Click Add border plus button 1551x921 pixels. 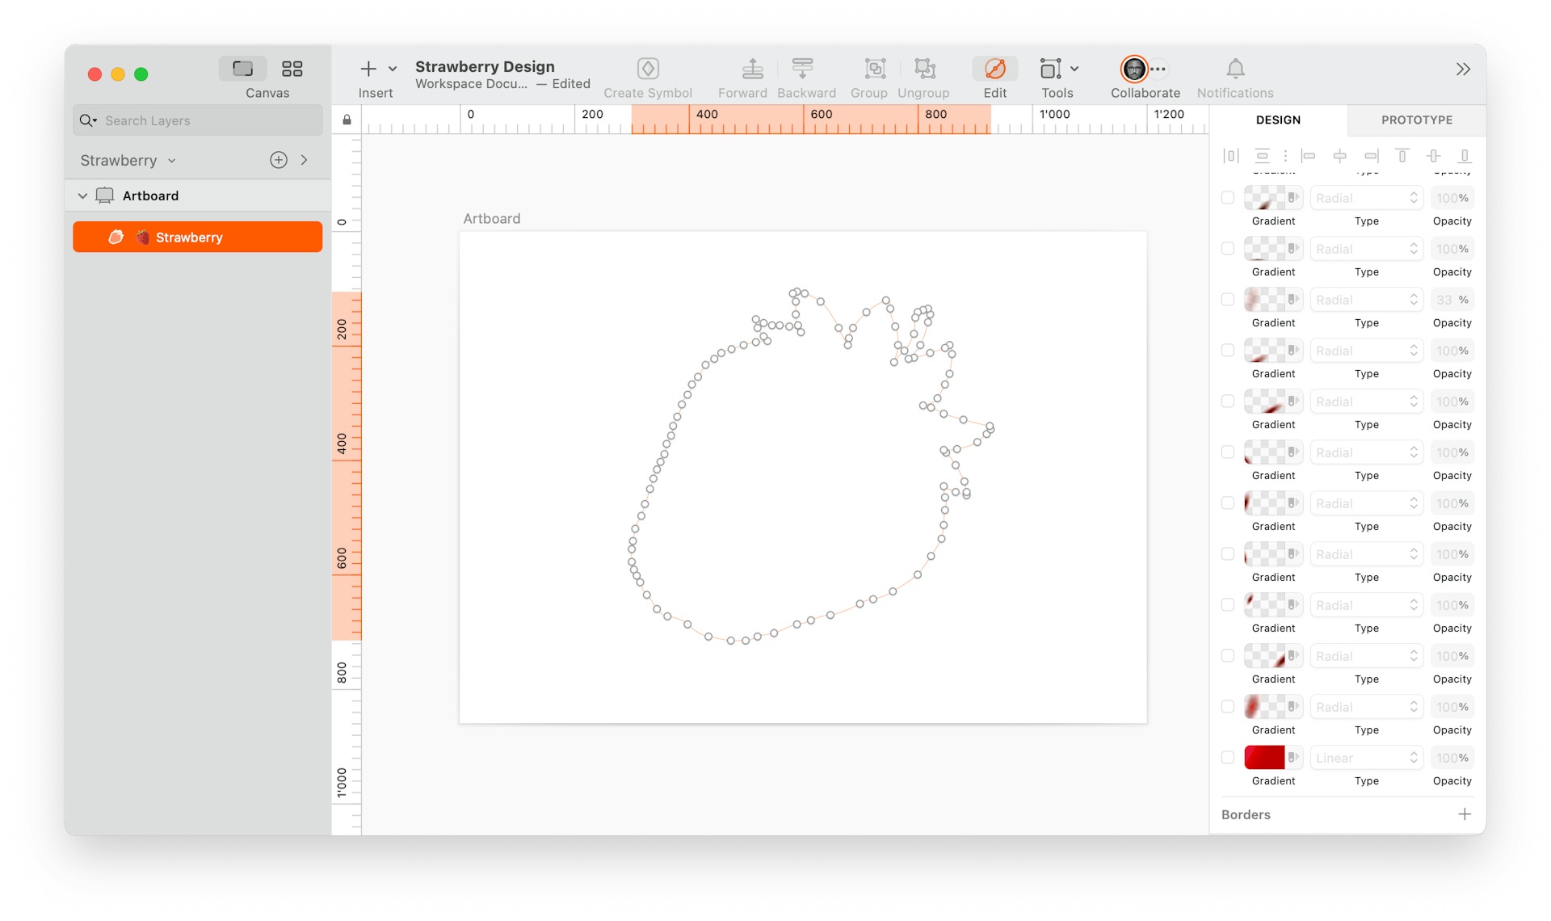point(1465,814)
